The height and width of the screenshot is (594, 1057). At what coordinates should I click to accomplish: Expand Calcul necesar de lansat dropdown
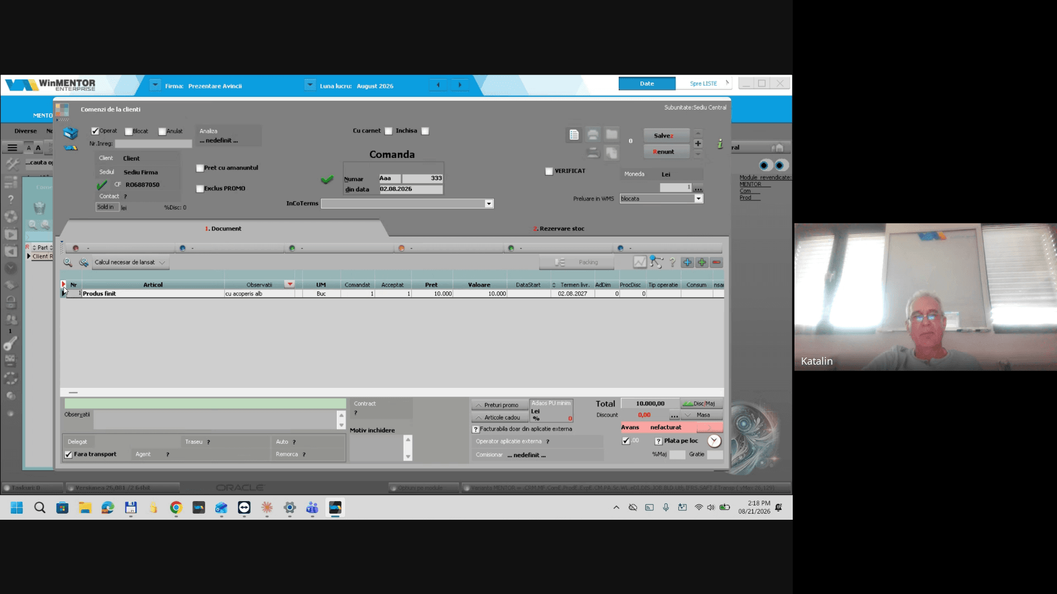(x=162, y=262)
